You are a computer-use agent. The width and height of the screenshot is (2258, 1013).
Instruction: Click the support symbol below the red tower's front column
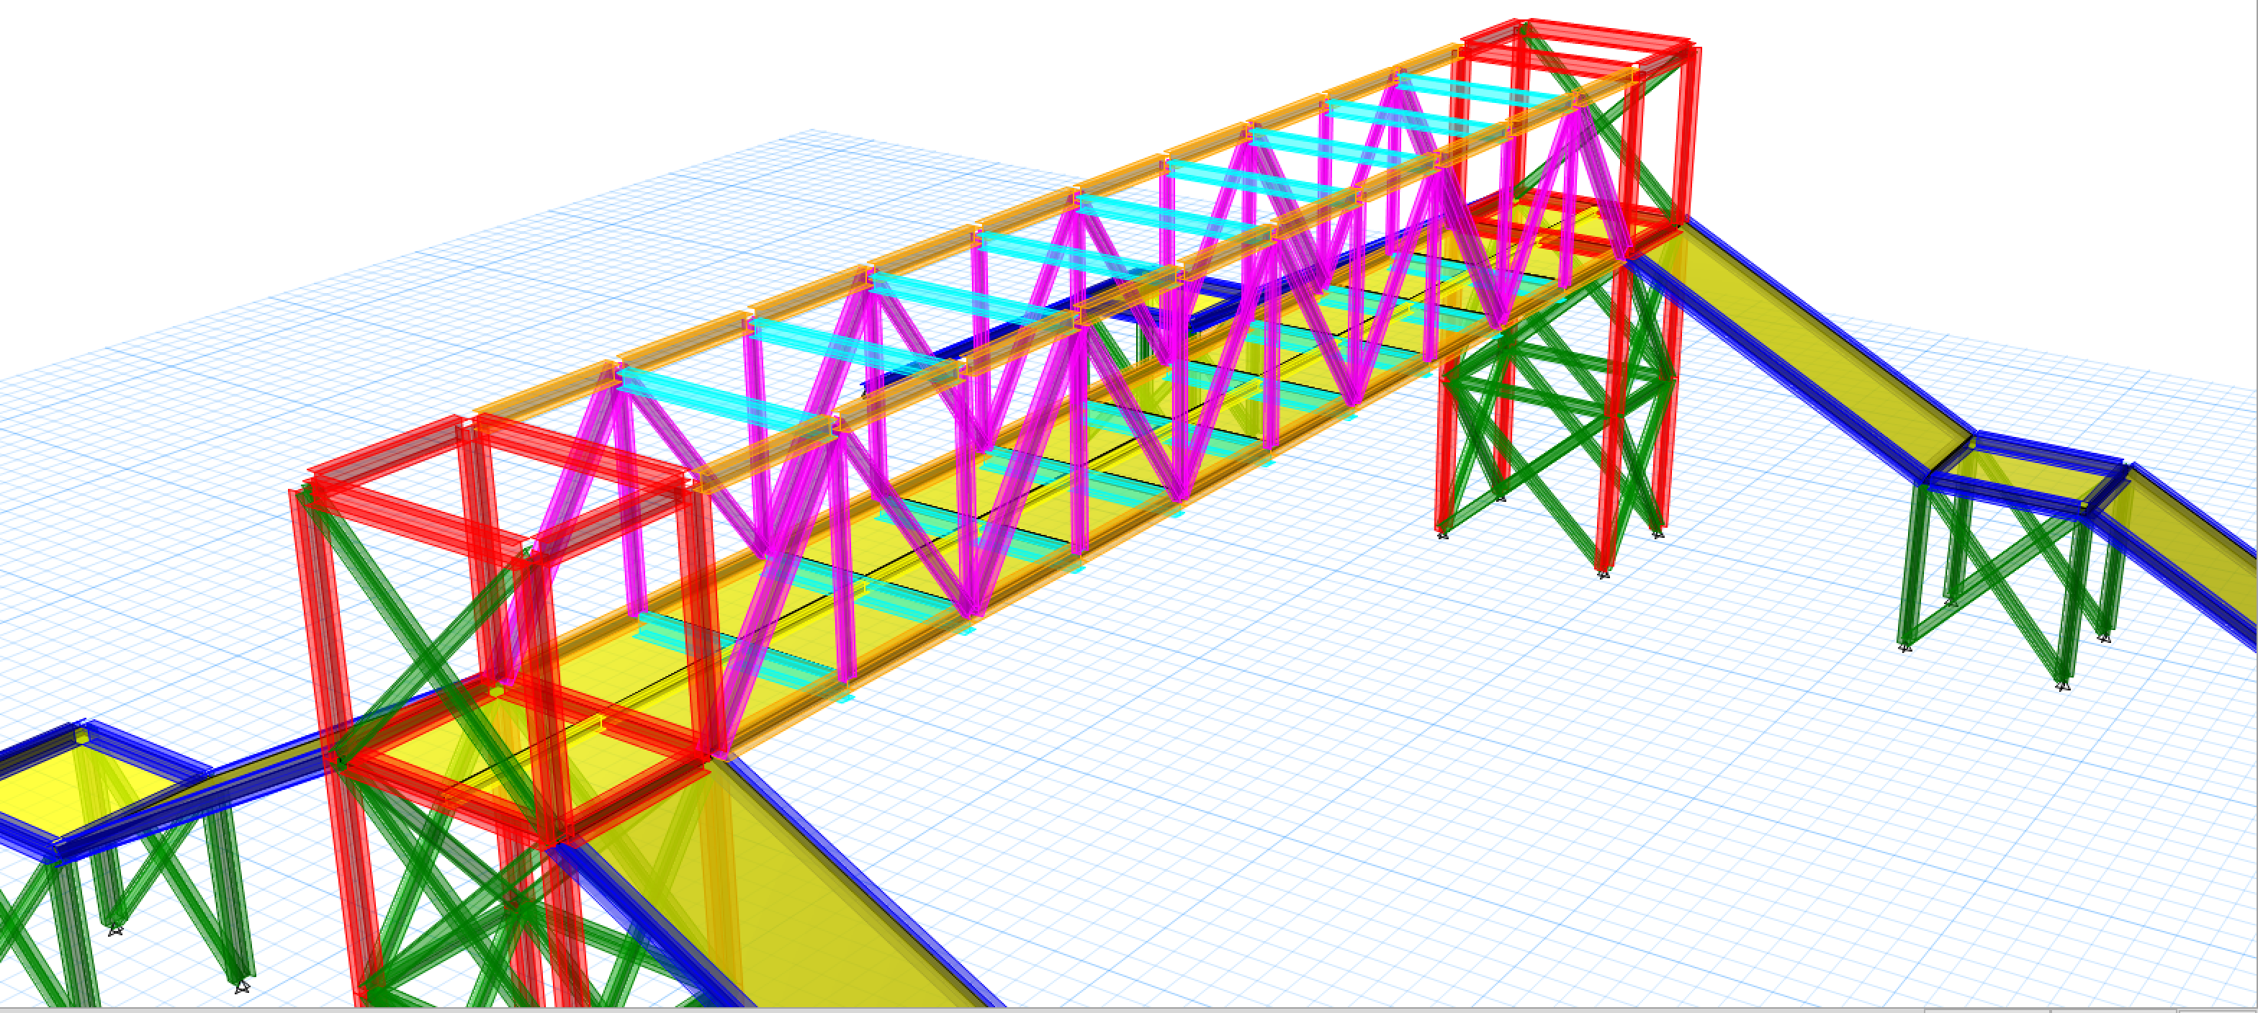point(1603,575)
